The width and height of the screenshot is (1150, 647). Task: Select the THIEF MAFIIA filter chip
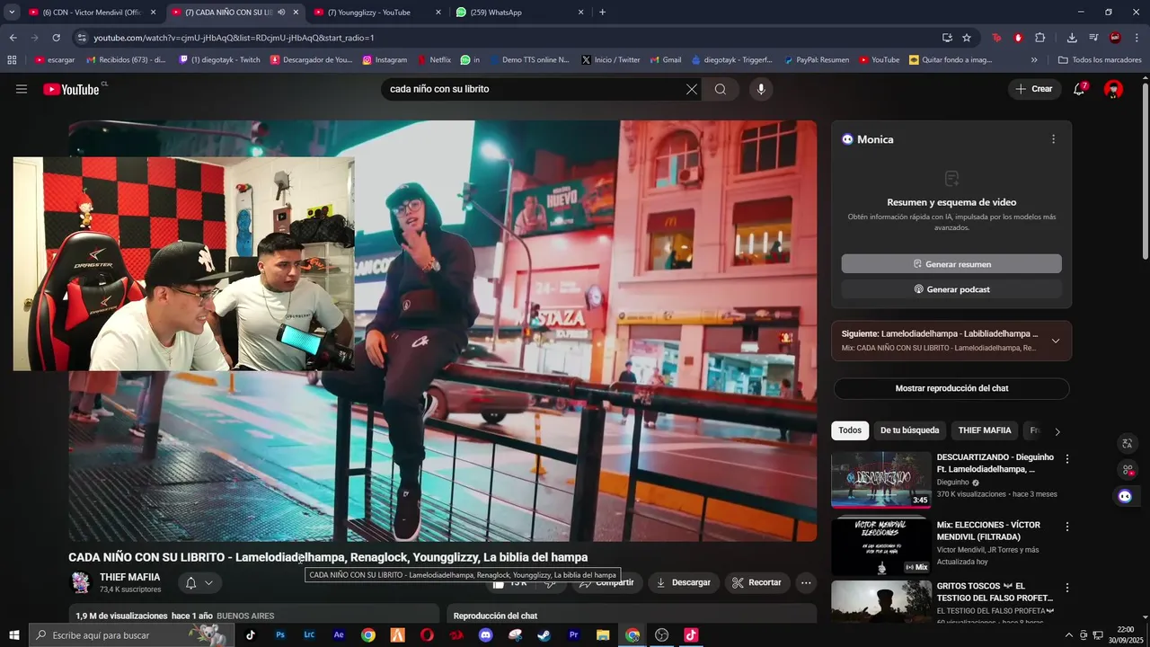pyautogui.click(x=985, y=430)
